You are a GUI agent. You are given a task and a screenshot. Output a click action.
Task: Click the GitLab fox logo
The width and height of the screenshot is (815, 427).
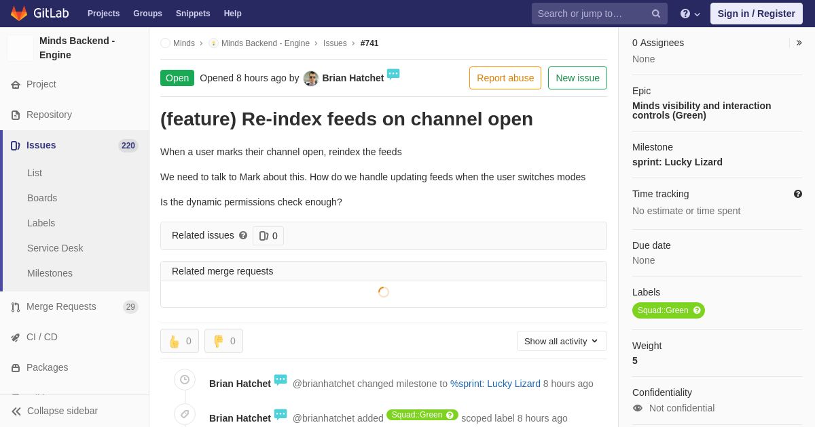[19, 14]
